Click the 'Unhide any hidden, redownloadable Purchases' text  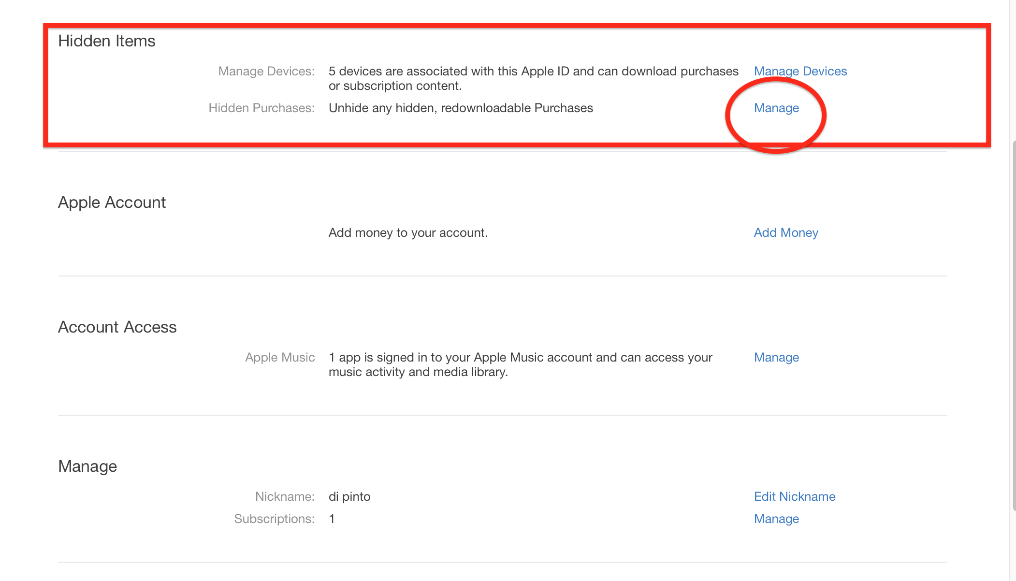[x=461, y=108]
